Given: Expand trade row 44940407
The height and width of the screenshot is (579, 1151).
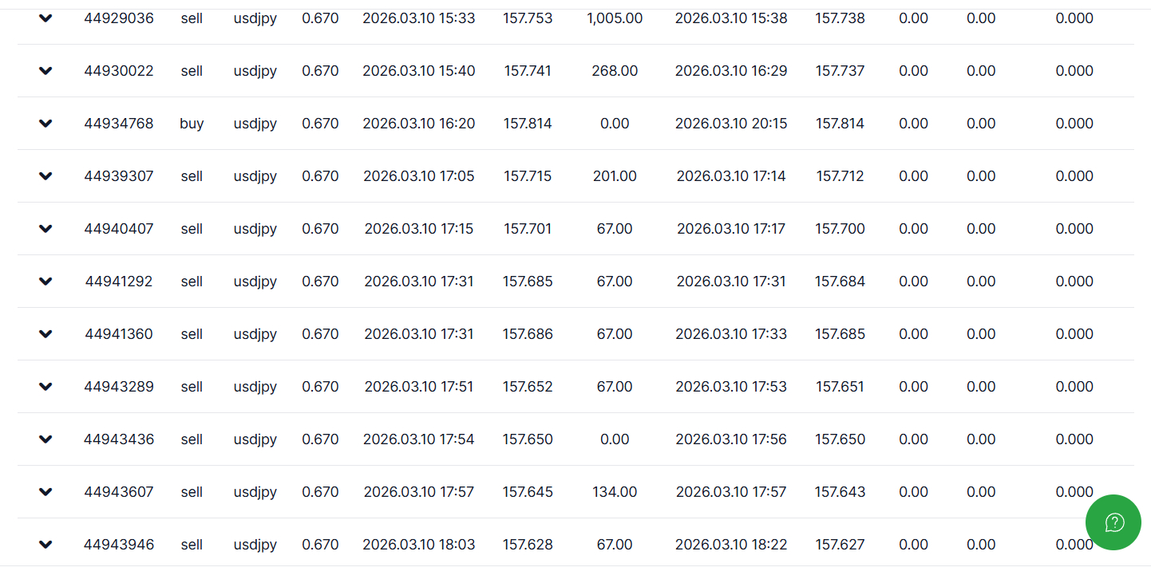Looking at the screenshot, I should click(45, 229).
